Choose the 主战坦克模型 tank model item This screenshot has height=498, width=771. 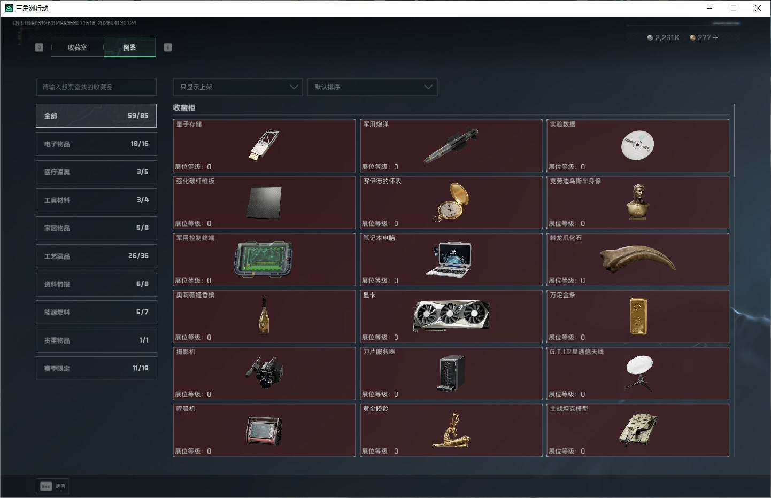[x=638, y=430]
